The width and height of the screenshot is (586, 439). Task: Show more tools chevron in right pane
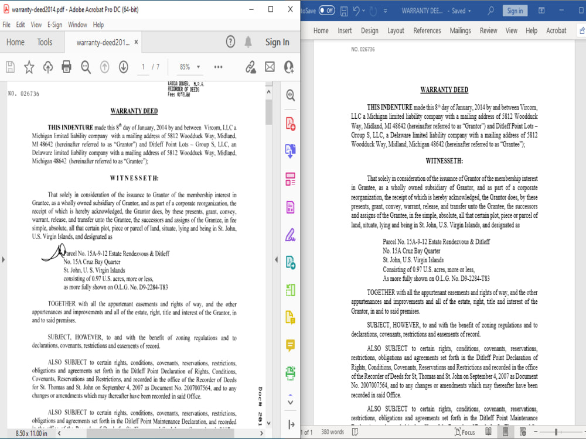click(x=291, y=403)
